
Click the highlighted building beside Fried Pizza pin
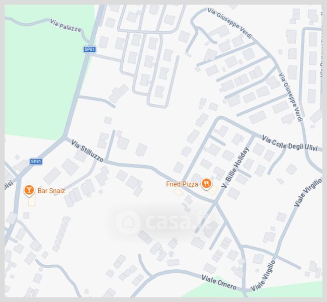(x=213, y=190)
